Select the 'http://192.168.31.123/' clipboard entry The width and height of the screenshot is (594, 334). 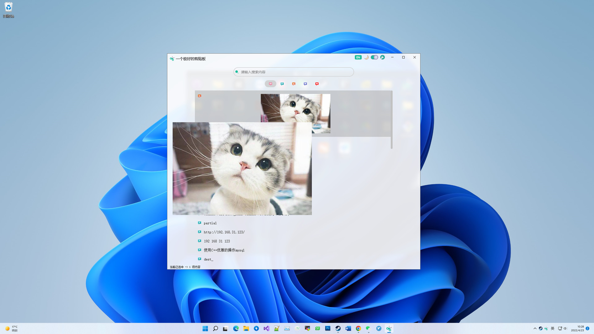(224, 232)
